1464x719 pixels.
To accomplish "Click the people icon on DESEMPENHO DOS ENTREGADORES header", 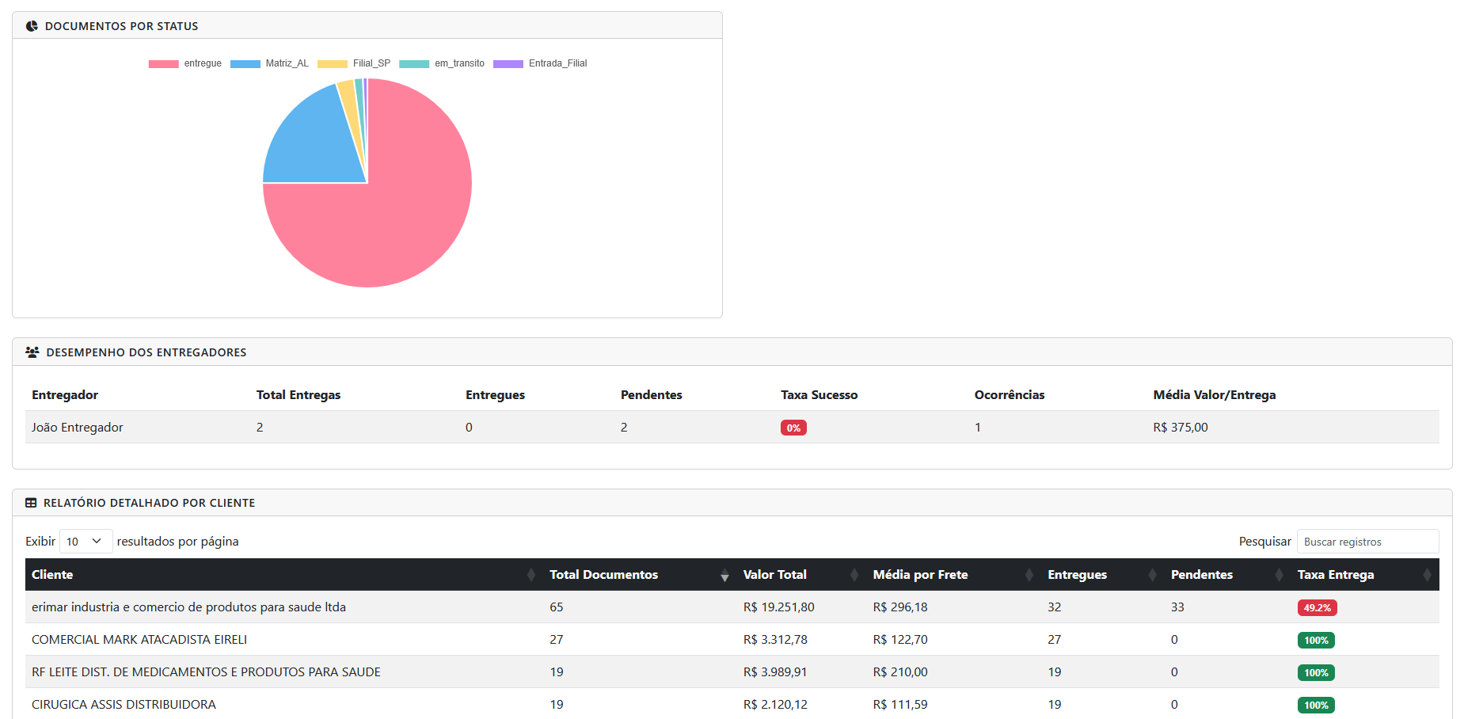I will click(32, 352).
